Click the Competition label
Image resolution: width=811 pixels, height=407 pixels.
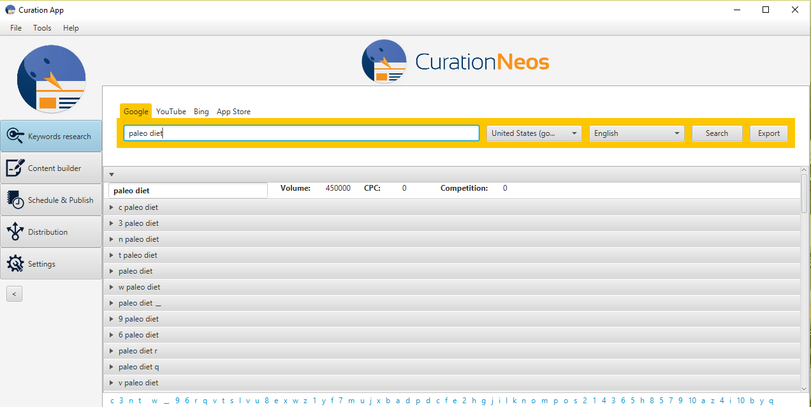tap(464, 188)
